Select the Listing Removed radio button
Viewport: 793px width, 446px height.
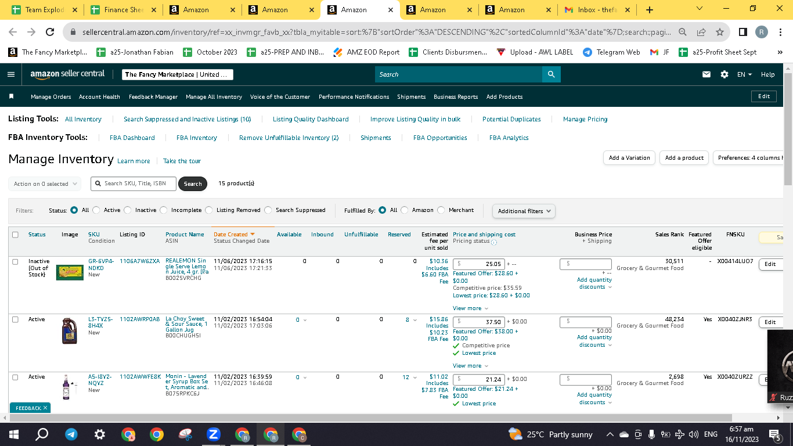(209, 210)
